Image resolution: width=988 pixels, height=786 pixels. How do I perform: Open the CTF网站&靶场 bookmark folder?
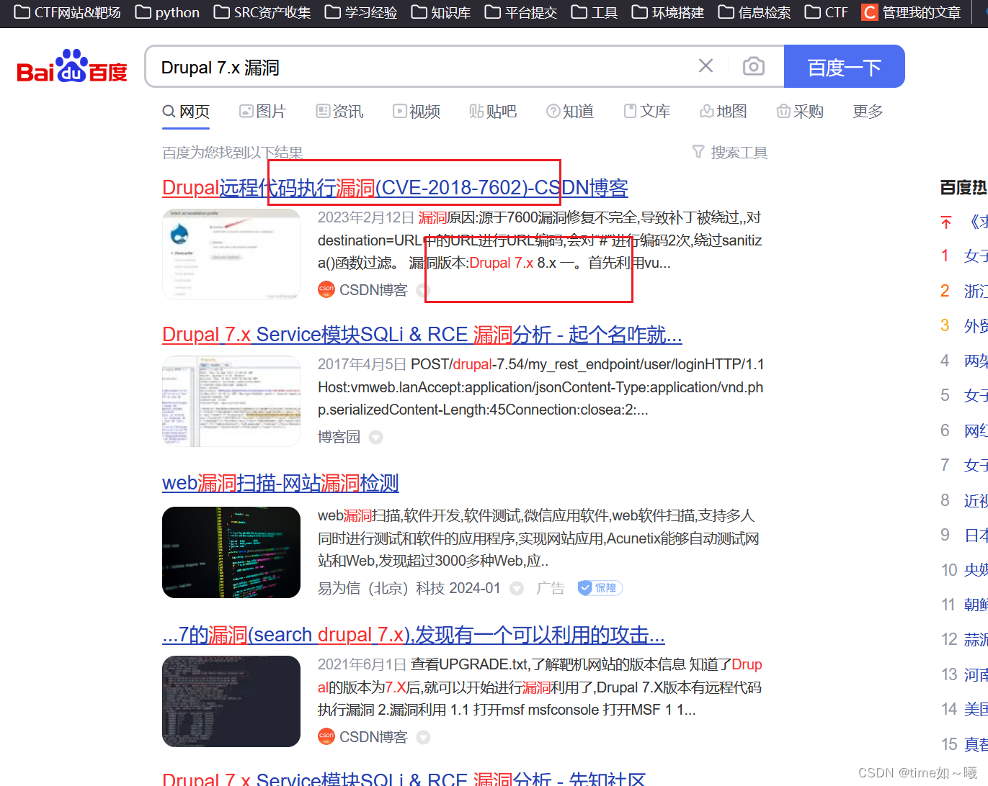click(67, 12)
